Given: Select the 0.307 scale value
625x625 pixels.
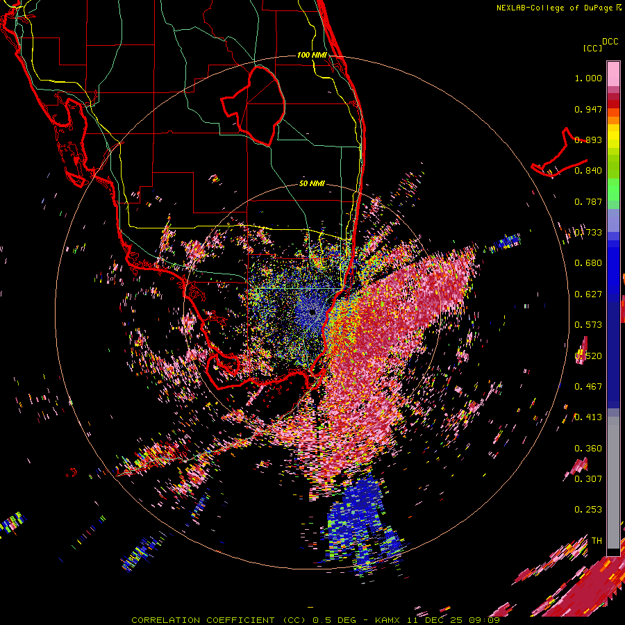Looking at the screenshot, I should [x=588, y=478].
